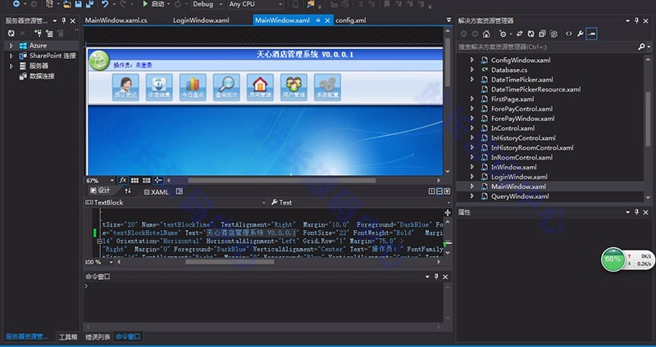Expand the Azure node
The image size is (656, 347).
coord(11,46)
